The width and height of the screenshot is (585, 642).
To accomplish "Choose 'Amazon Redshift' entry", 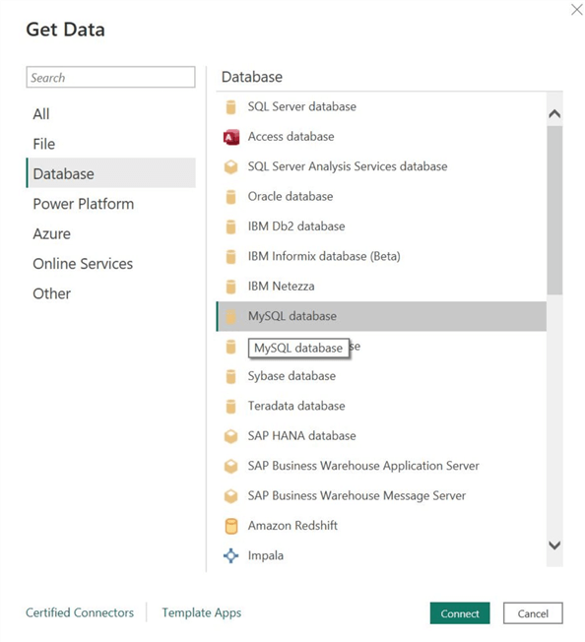I will click(292, 525).
